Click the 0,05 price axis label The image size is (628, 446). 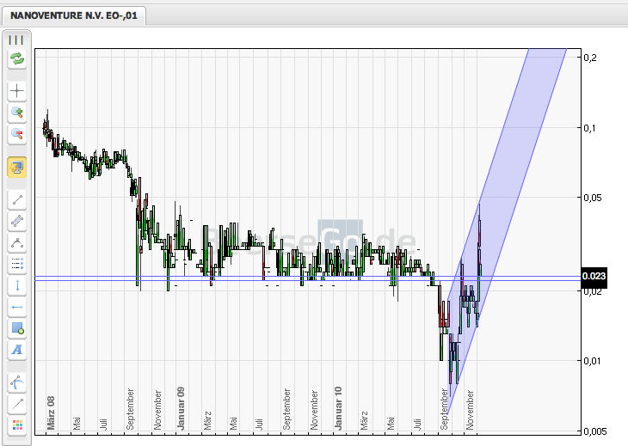[x=593, y=198]
